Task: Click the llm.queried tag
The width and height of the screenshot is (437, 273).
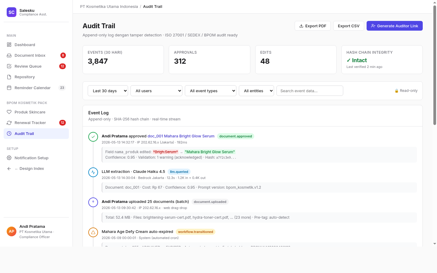Action: tap(179, 172)
